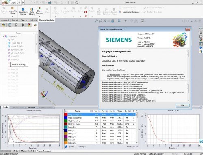This screenshot has width=203, height=155.
Task: Open the SmartParts Library
Action: pos(23,11)
